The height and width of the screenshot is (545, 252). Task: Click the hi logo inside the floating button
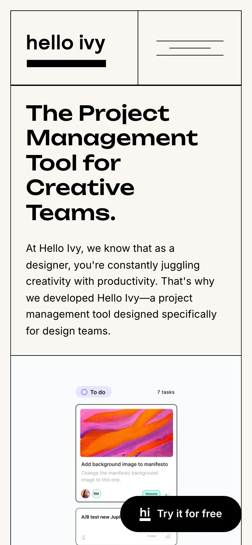coord(145,513)
